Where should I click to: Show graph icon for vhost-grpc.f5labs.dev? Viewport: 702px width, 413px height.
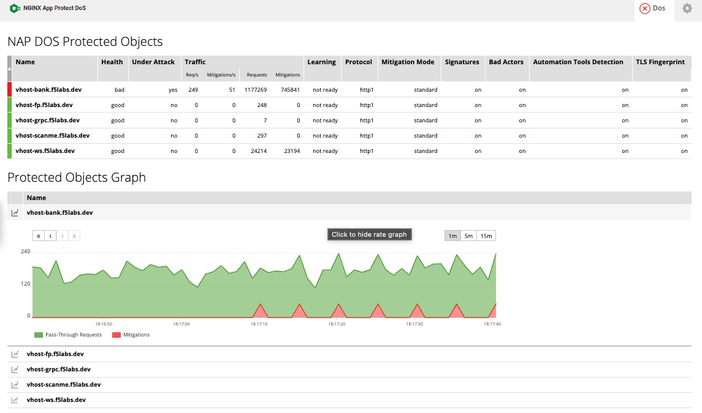pyautogui.click(x=15, y=369)
